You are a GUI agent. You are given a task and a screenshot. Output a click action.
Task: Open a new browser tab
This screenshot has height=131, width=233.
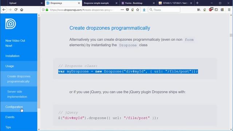pyautogui.click(x=197, y=3)
